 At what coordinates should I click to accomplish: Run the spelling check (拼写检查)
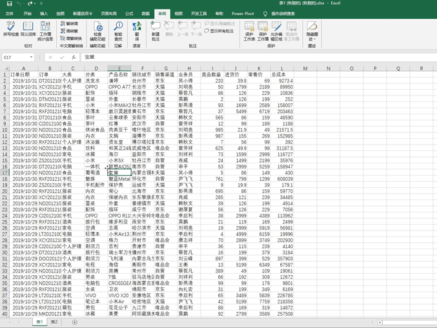pos(11,29)
